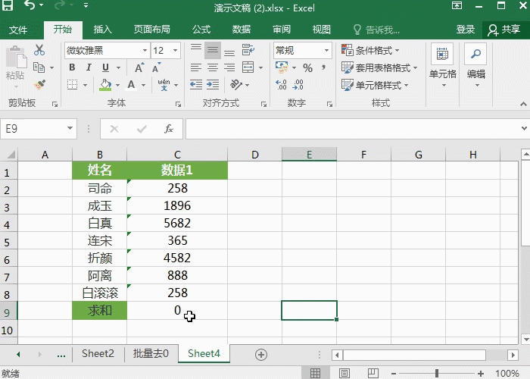This screenshot has width=530, height=379.
Task: Open the 编辑 editing group button
Action: click(476, 67)
